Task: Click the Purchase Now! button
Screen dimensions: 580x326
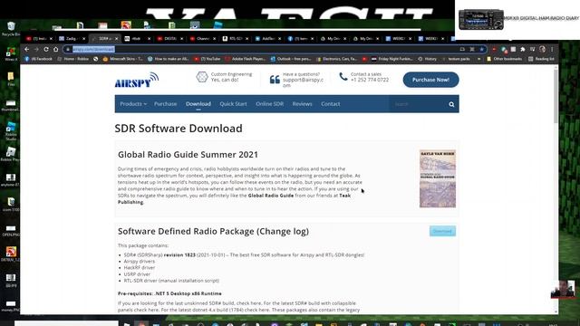Action: 431,80
